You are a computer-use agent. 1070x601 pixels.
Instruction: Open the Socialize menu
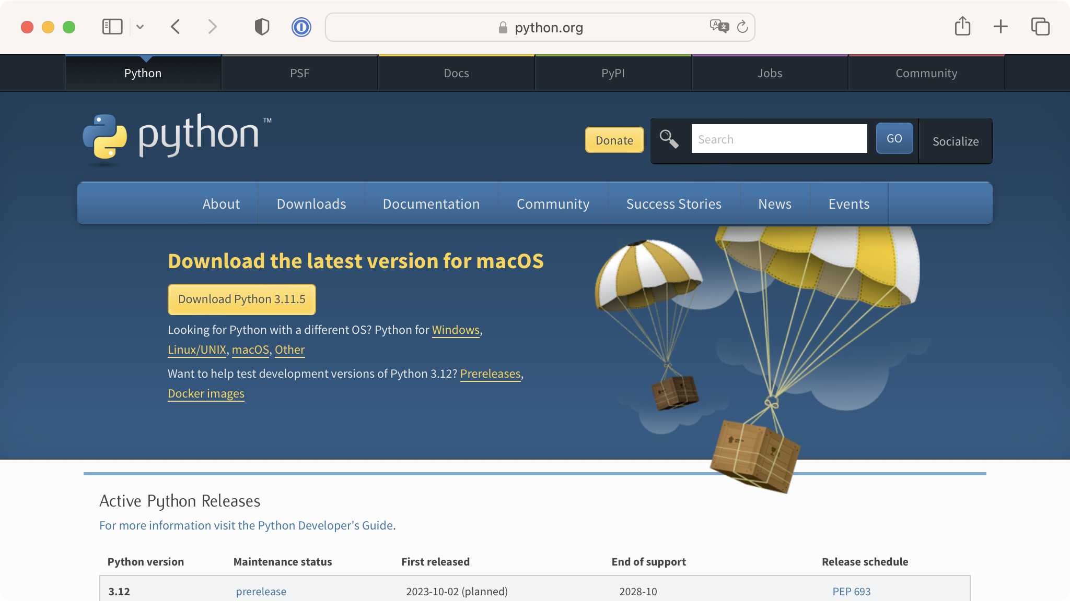pyautogui.click(x=956, y=141)
